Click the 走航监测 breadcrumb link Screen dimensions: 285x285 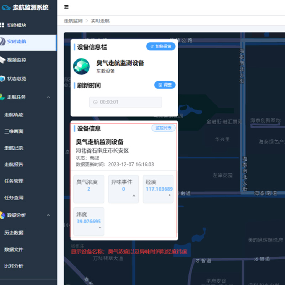73,21
